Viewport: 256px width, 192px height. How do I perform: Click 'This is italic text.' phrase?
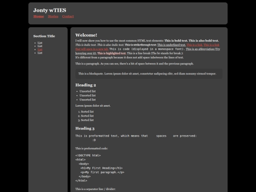(x=86, y=45)
